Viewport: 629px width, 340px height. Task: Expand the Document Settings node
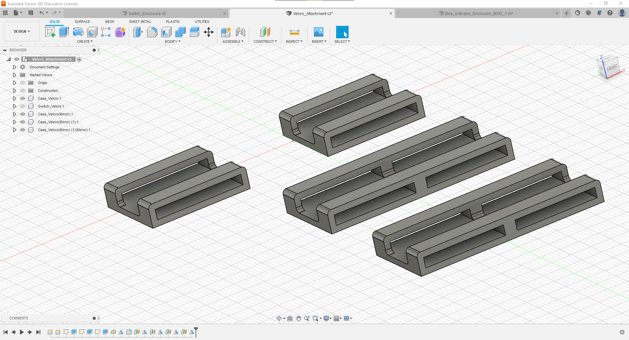click(x=14, y=67)
